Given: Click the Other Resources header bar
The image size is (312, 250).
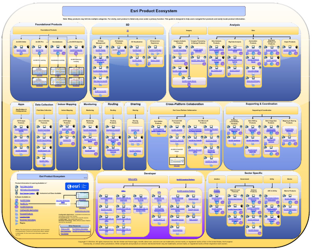Looking at the screenshot, I should click(75, 226).
